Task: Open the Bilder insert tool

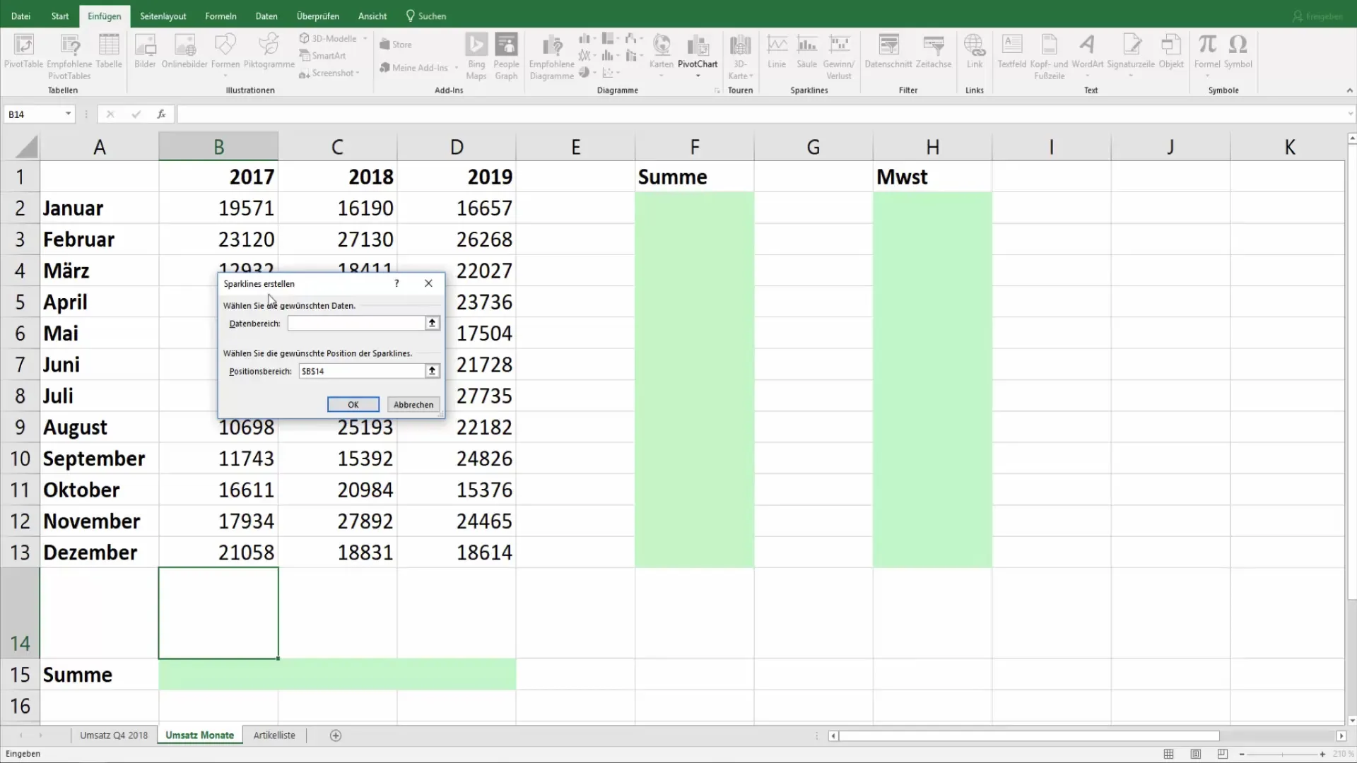Action: (145, 52)
